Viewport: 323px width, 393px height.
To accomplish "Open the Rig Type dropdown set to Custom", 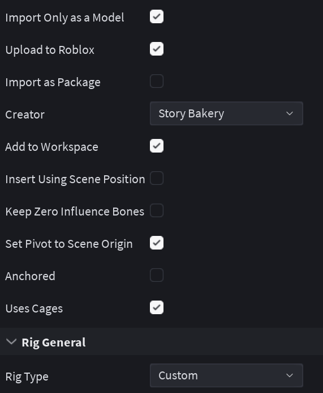I will [226, 375].
